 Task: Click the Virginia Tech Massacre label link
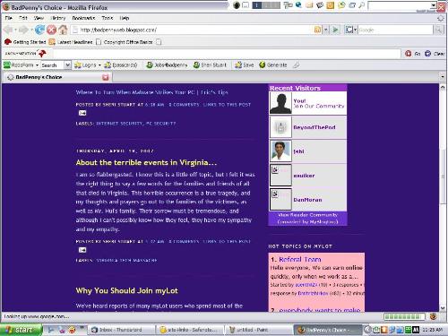[x=126, y=260]
